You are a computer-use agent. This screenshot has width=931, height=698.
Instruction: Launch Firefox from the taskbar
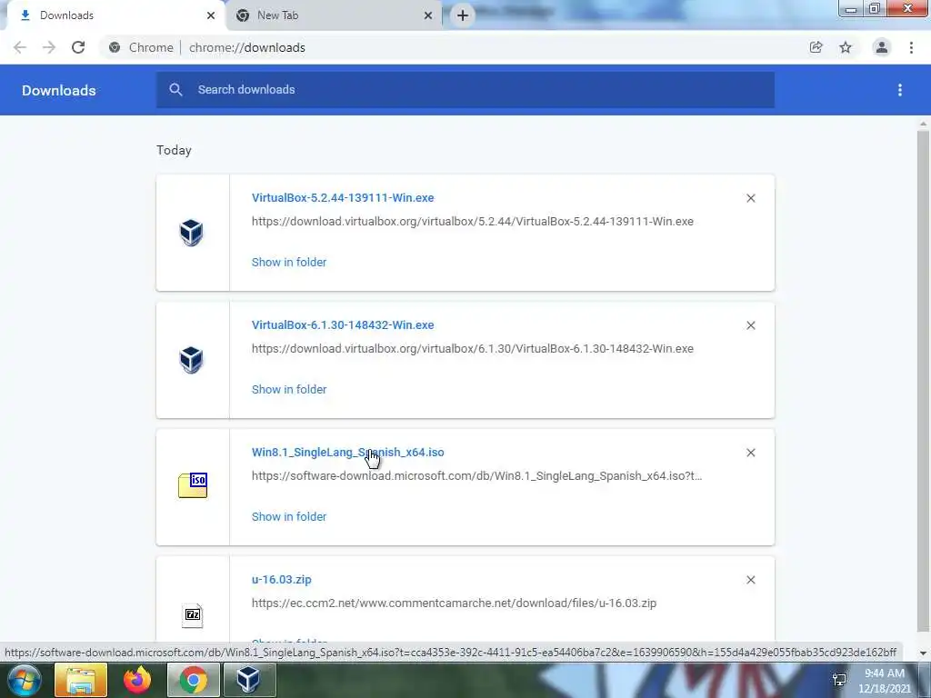point(137,680)
